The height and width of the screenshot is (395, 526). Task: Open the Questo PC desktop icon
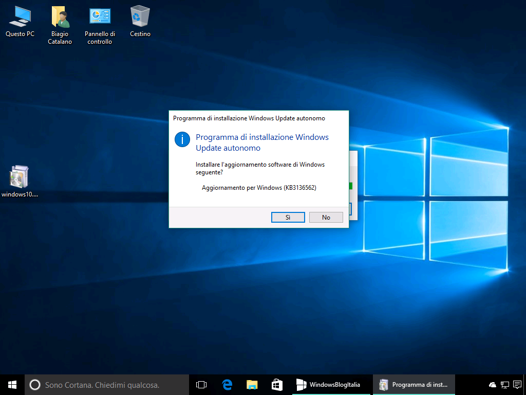click(20, 22)
